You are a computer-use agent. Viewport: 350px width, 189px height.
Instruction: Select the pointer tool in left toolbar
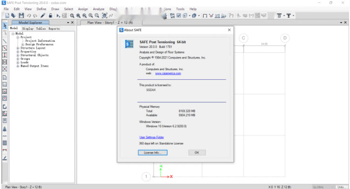(x=5, y=26)
